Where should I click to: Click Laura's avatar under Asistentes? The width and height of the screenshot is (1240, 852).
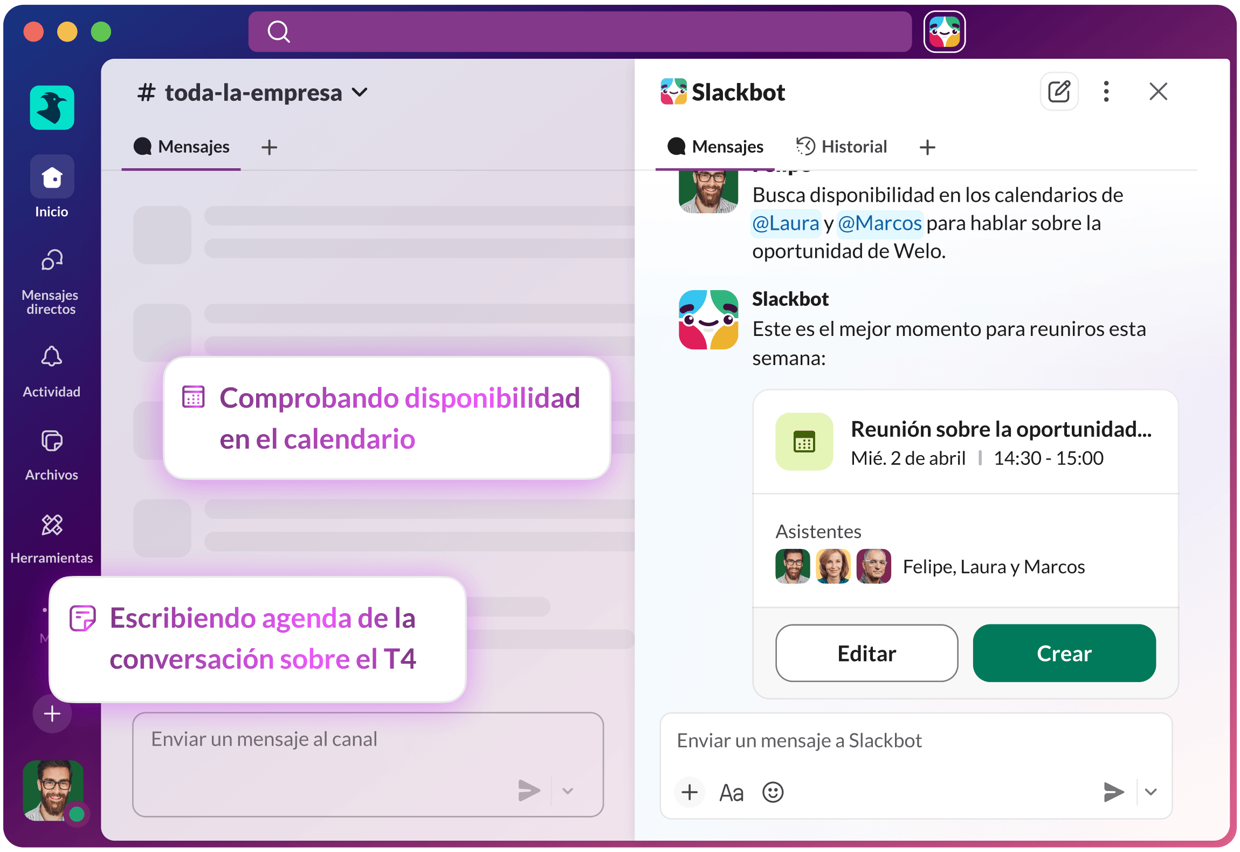(833, 566)
